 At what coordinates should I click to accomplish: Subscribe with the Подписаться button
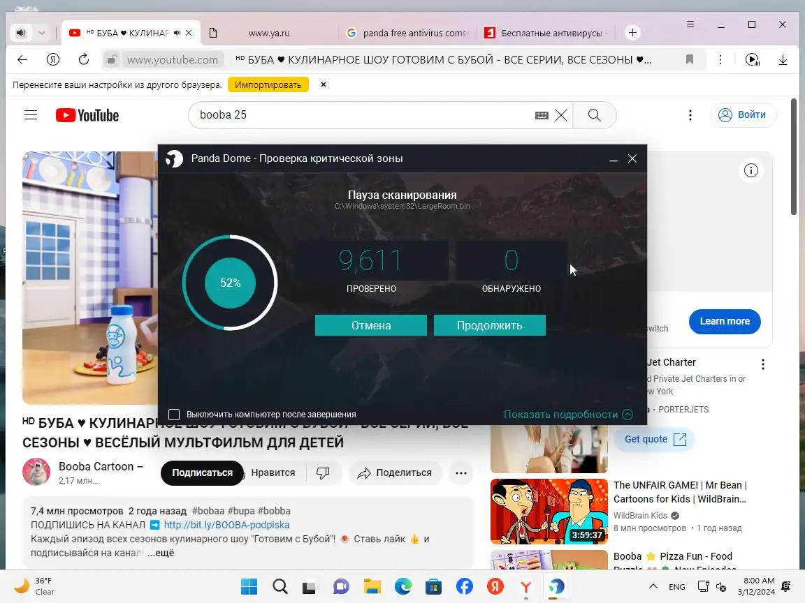point(202,472)
